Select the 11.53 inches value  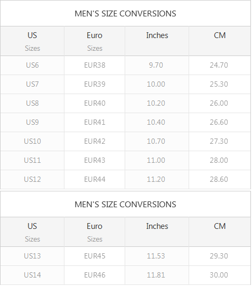click(x=156, y=256)
